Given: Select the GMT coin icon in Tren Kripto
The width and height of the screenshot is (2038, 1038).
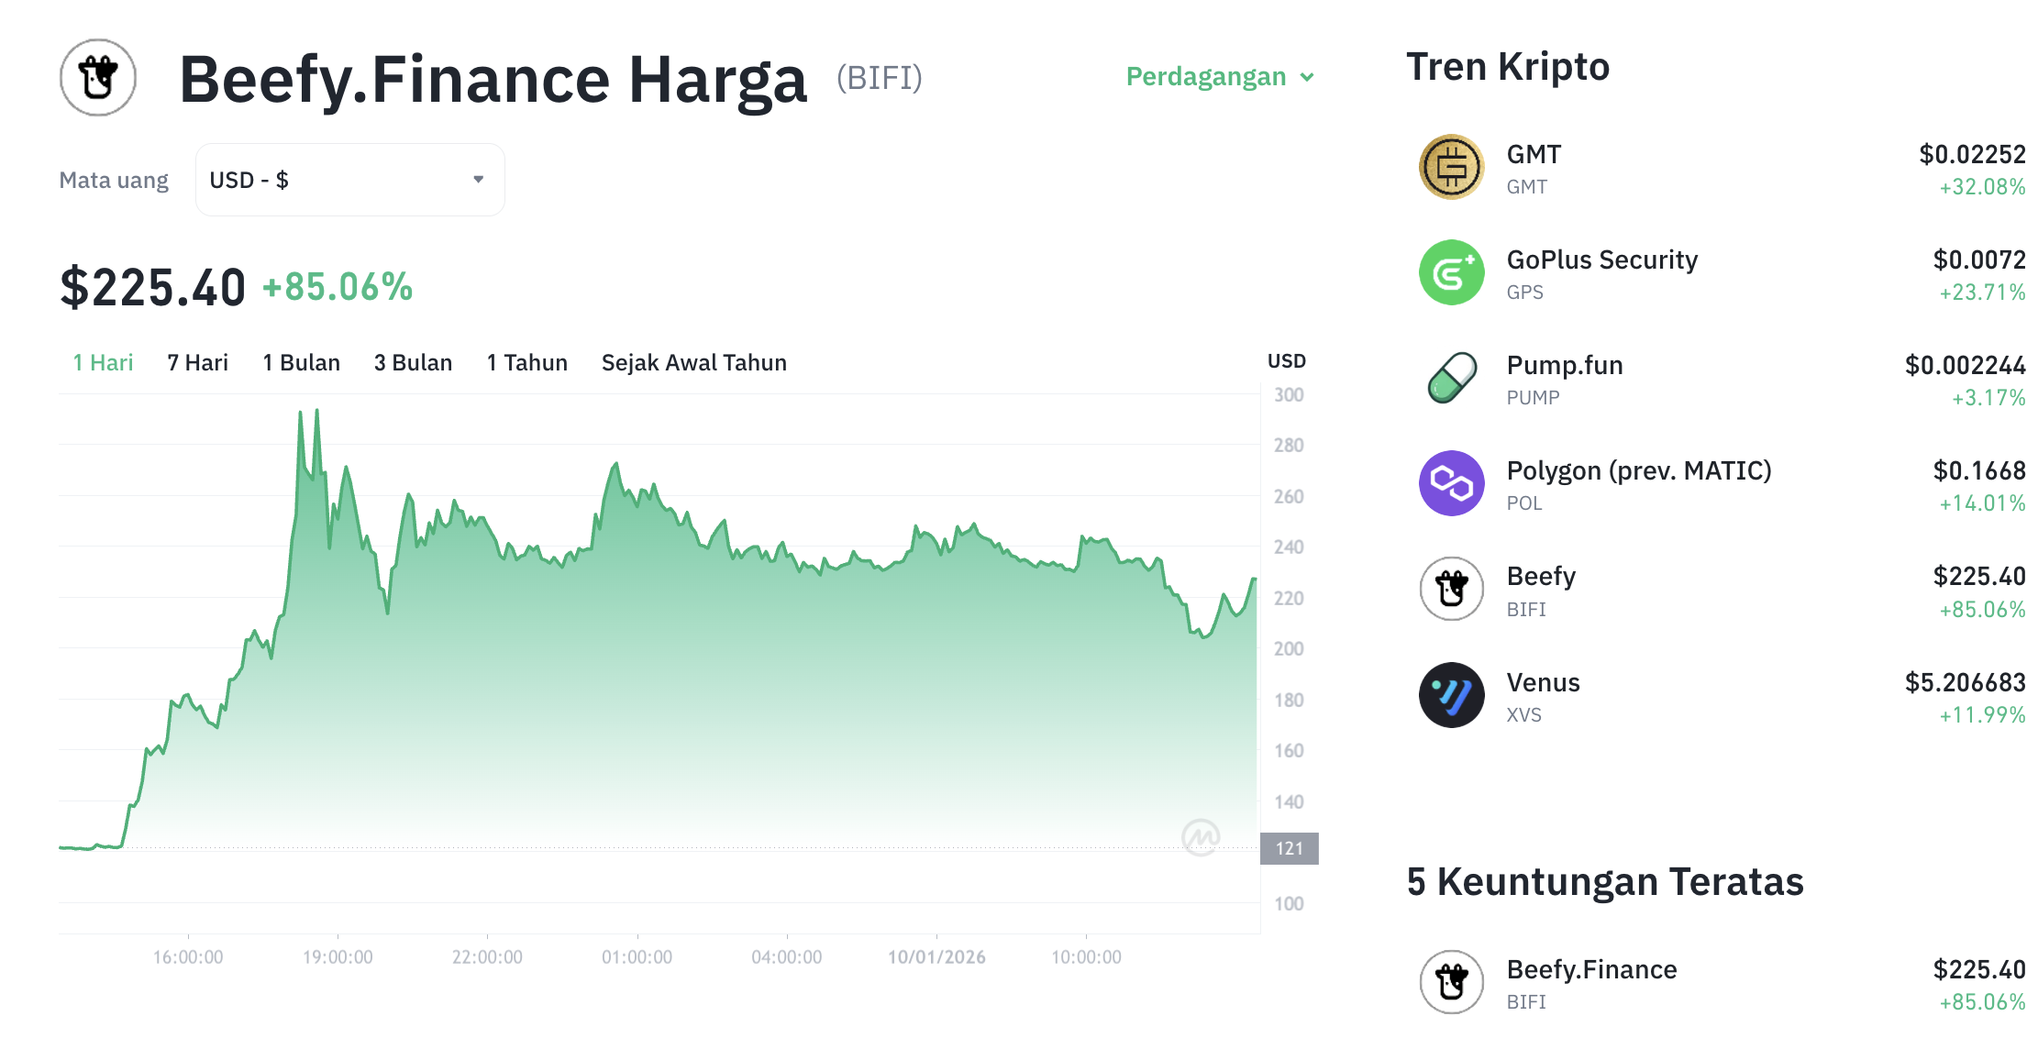Looking at the screenshot, I should (x=1451, y=166).
